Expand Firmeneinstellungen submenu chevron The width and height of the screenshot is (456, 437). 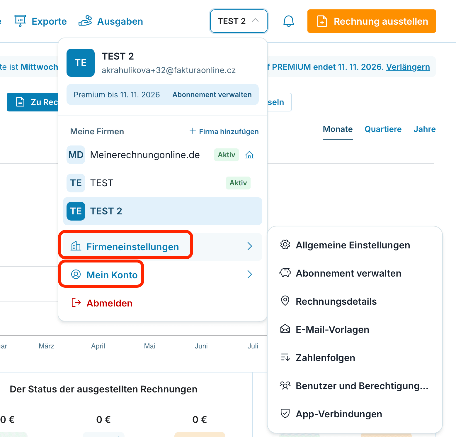[250, 246]
